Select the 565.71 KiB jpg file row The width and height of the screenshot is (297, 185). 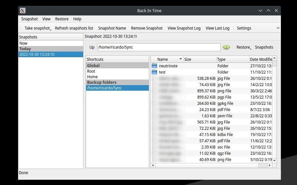(x=212, y=122)
